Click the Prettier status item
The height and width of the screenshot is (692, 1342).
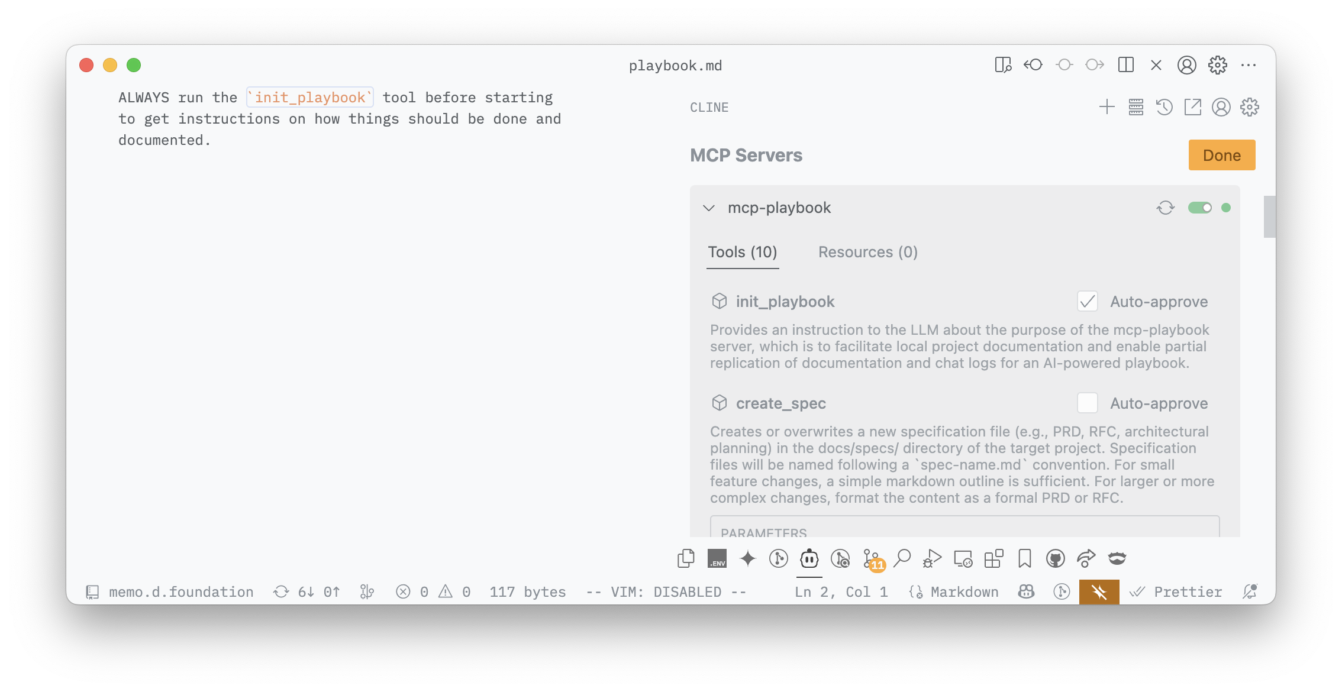[1176, 591]
